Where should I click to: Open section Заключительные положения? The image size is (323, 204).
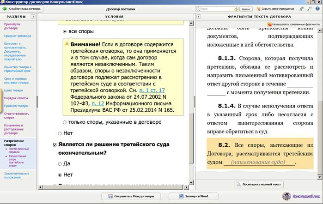tap(17, 175)
